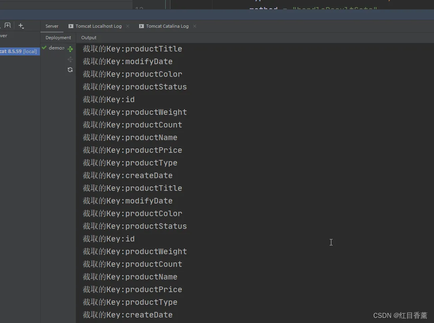Select the Output panel header
Image resolution: width=434 pixels, height=323 pixels.
(x=88, y=38)
